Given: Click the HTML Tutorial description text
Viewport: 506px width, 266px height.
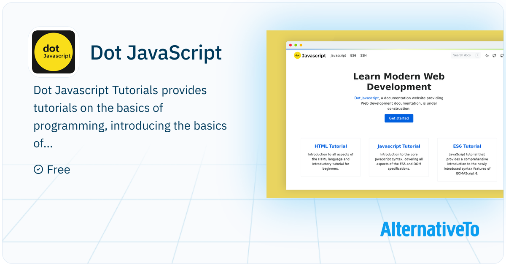Looking at the screenshot, I should pos(331,161).
